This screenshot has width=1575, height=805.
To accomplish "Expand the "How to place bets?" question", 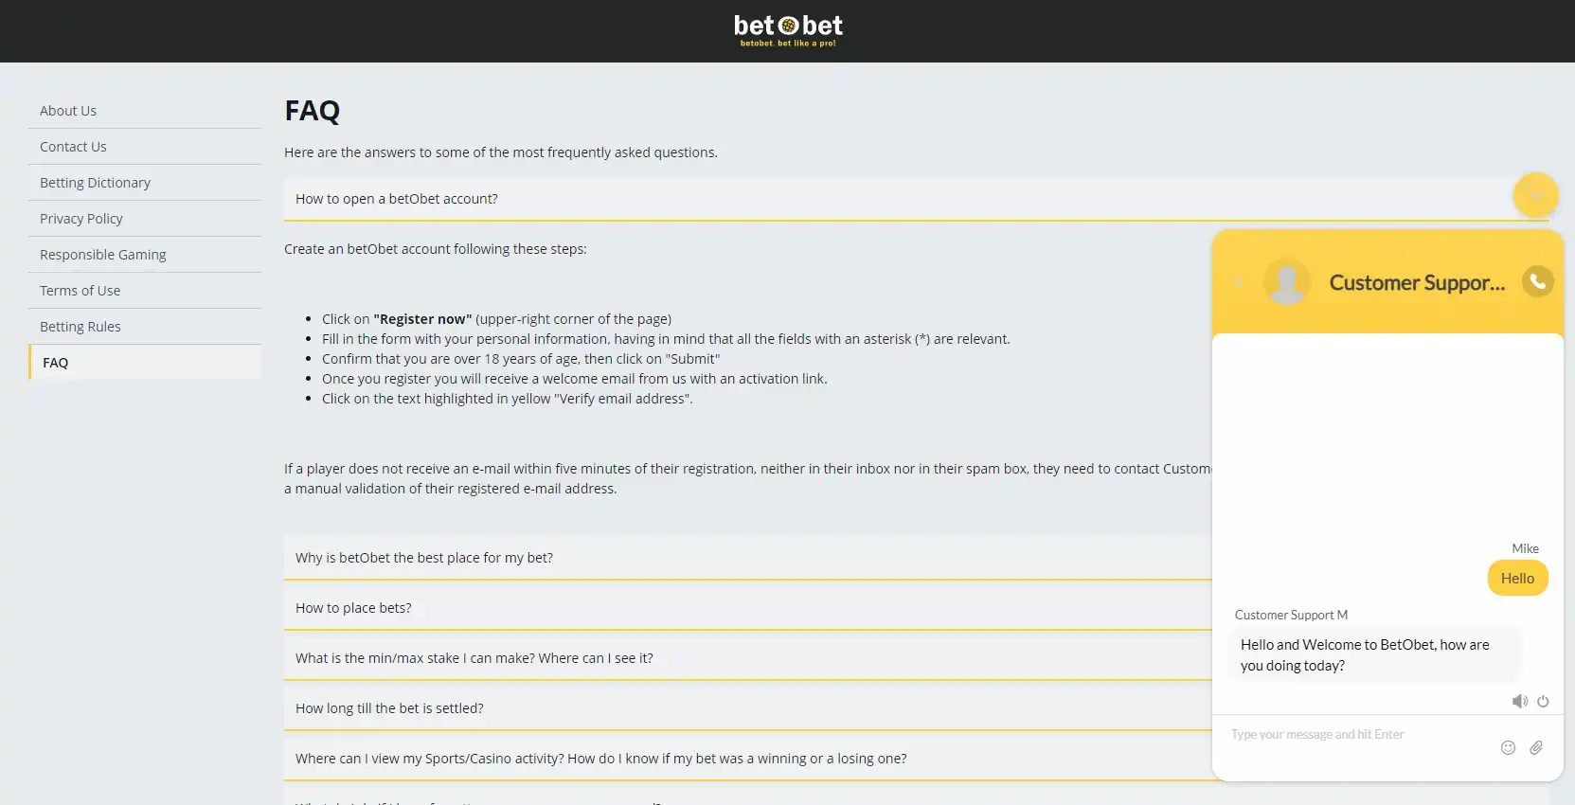I will (353, 608).
